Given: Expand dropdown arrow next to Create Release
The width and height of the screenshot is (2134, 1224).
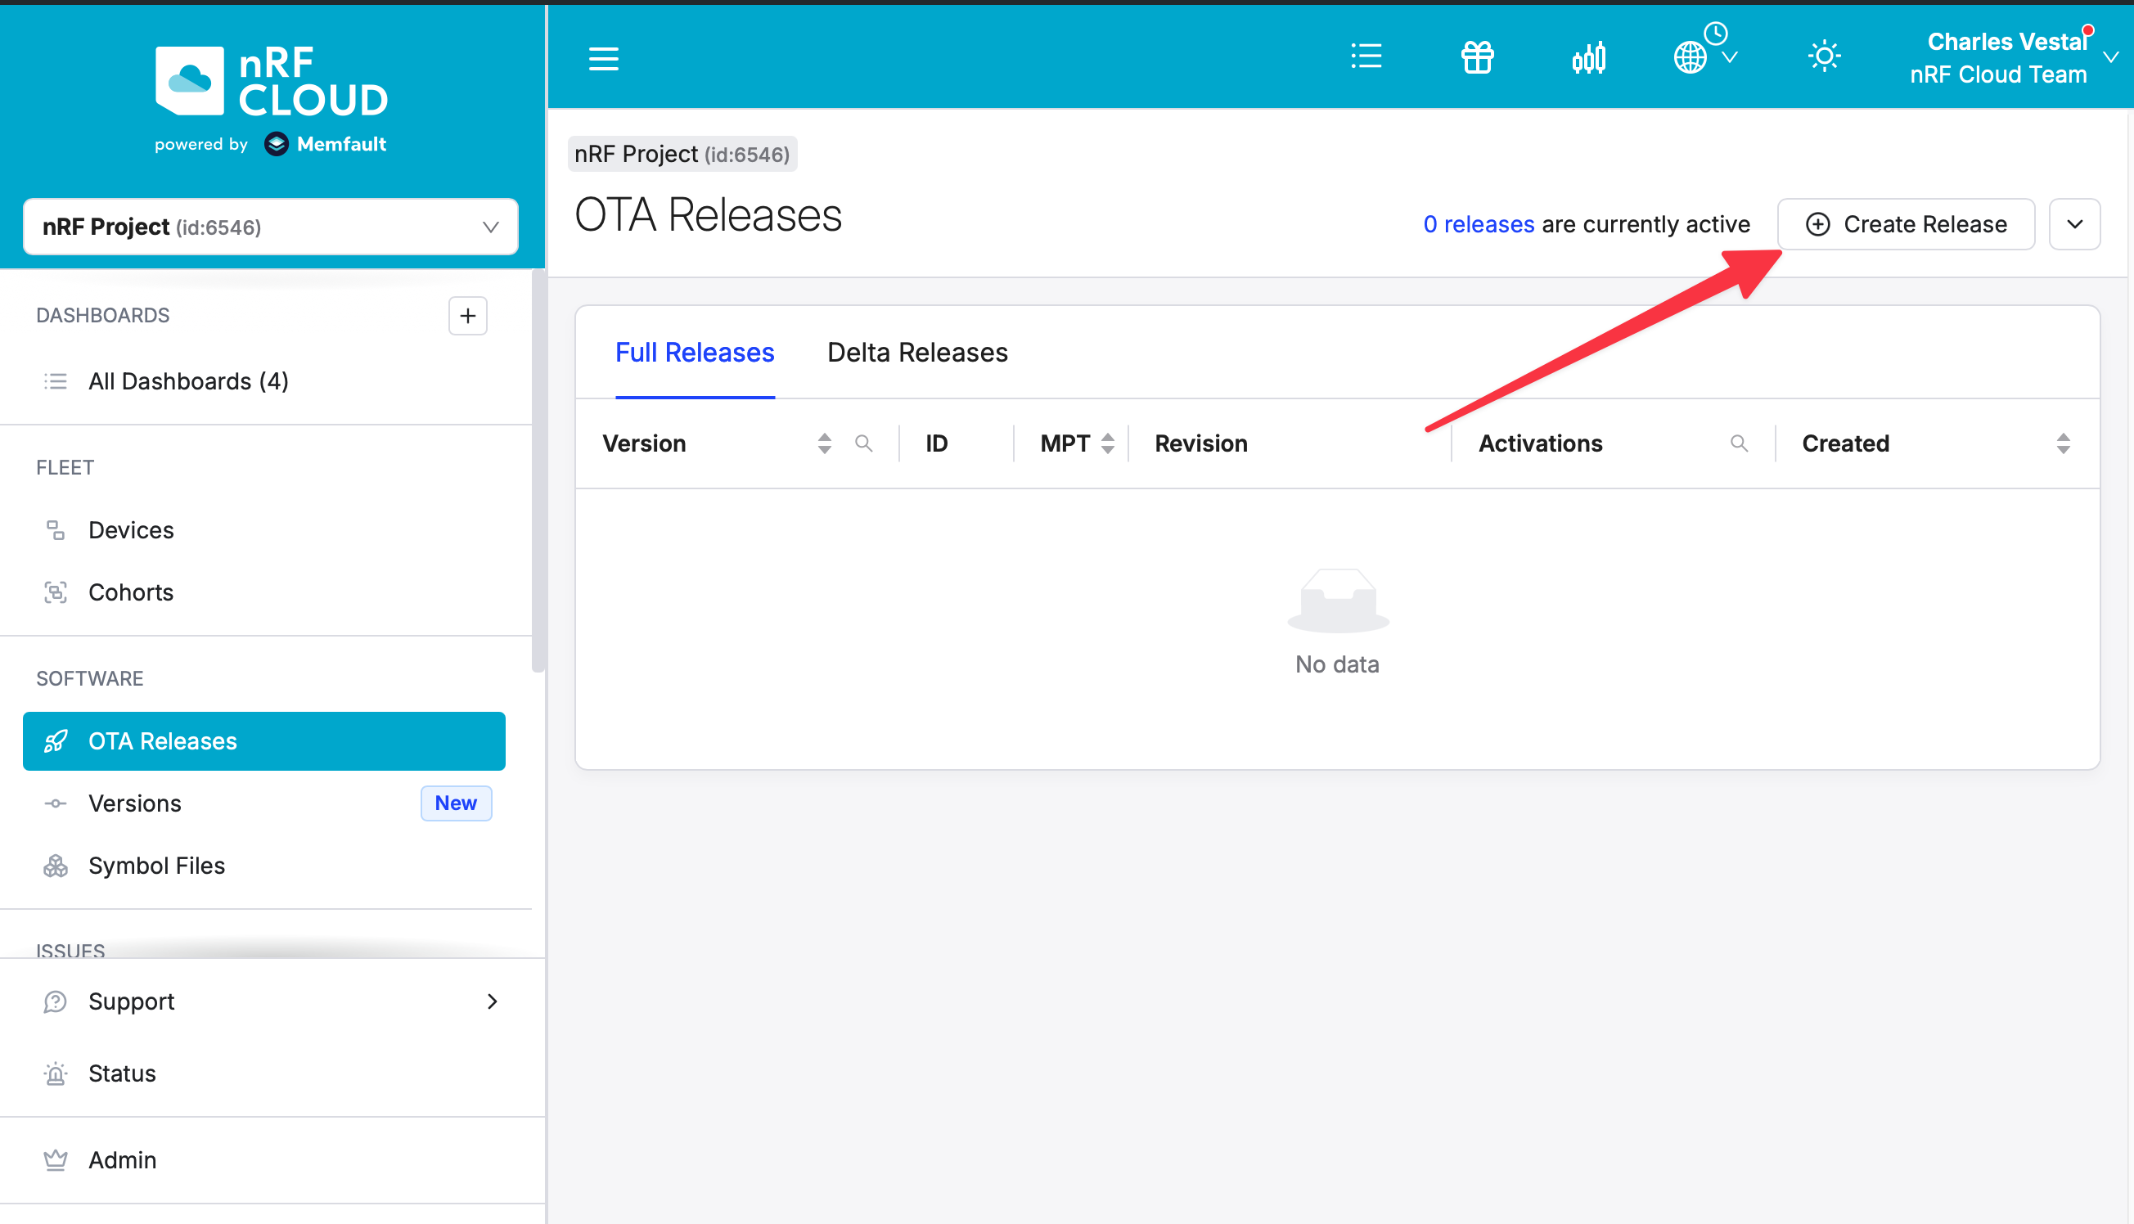Looking at the screenshot, I should [2073, 224].
